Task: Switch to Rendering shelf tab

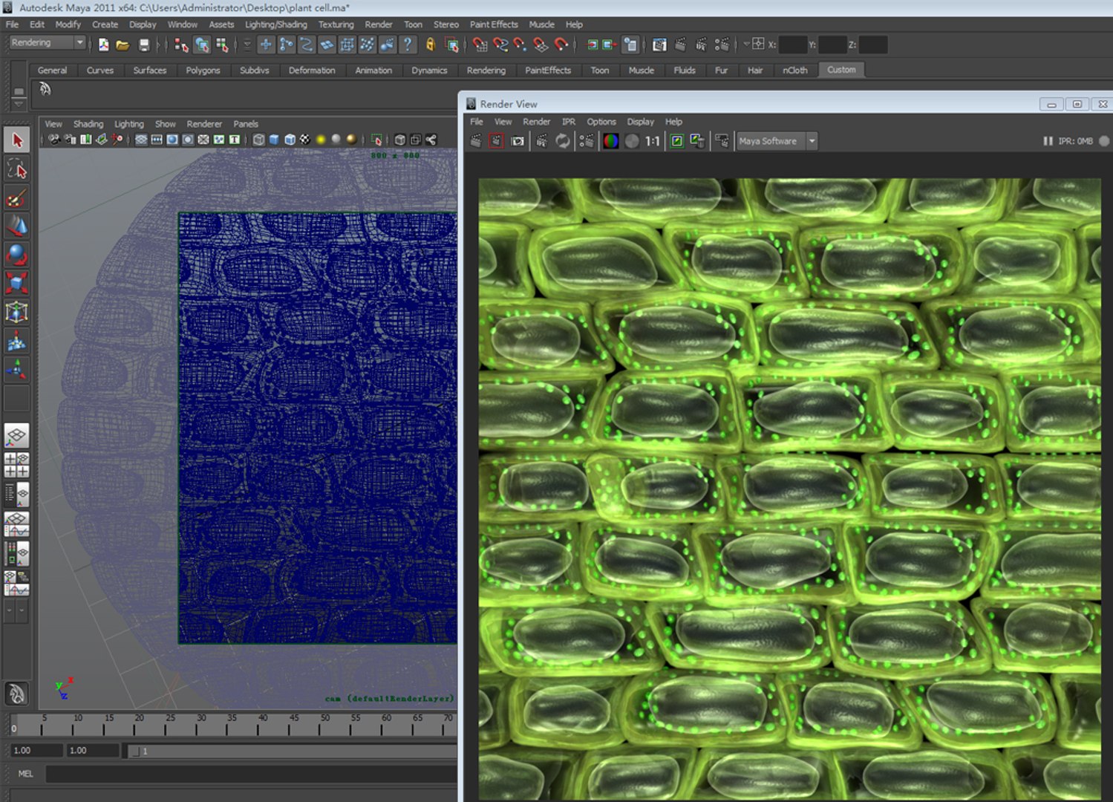Action: pos(486,71)
